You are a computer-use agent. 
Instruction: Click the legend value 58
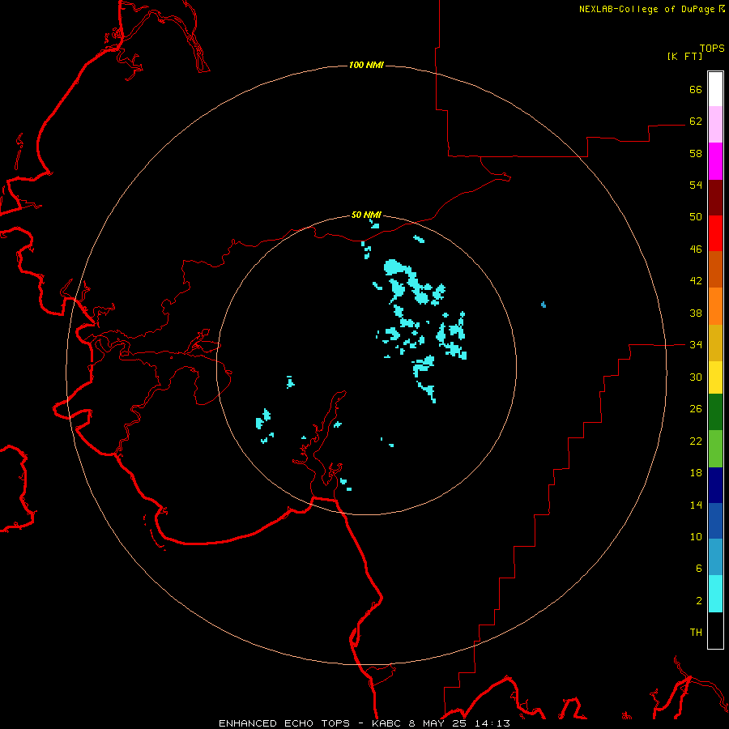[x=696, y=153]
